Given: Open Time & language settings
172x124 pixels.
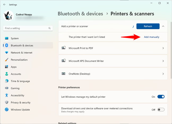Looking at the screenshot, I should pyautogui.click(x=28, y=81).
